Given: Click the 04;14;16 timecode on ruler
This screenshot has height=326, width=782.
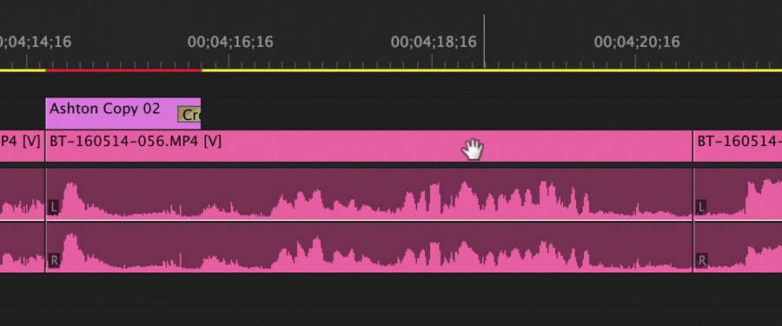Looking at the screenshot, I should [36, 42].
